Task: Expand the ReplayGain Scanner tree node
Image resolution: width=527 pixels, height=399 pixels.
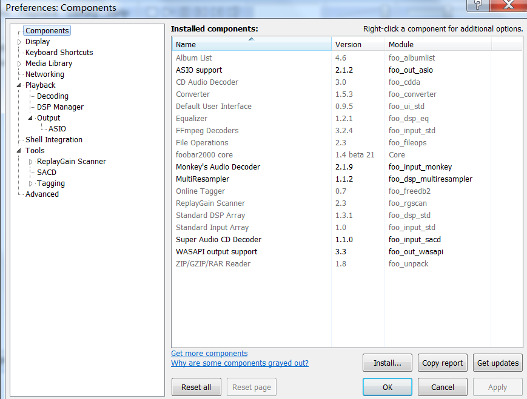Action: (31, 162)
